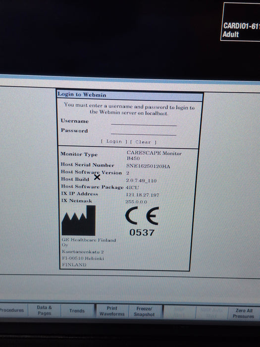Image resolution: width=260 pixels, height=347 pixels.
Task: Select the CARDIO1 Adult patient info box
Action: pos(241,22)
